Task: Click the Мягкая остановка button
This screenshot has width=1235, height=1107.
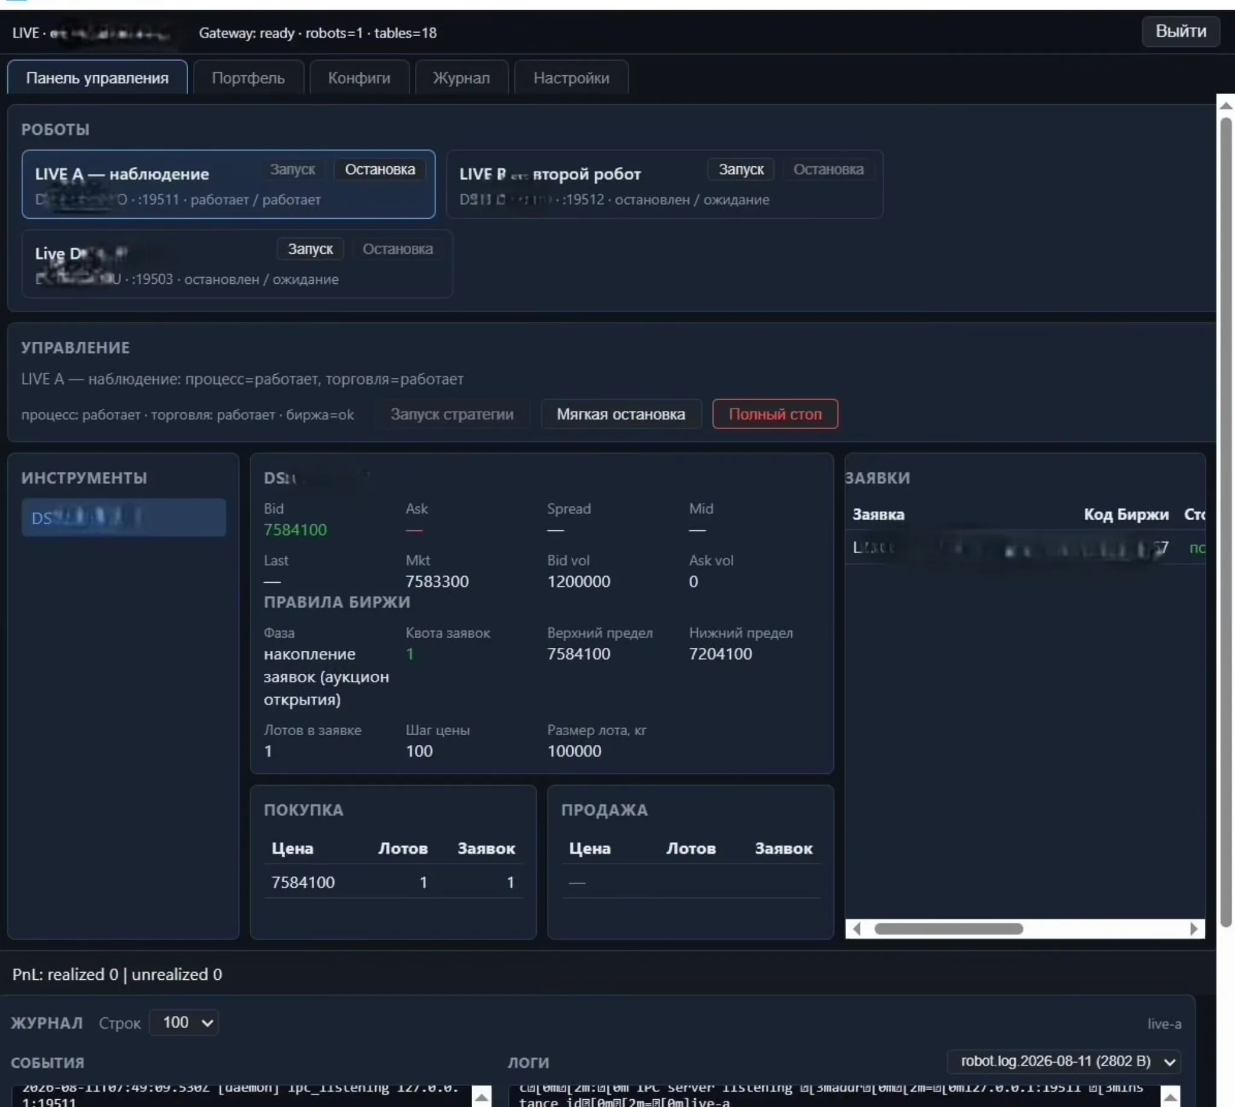Action: (x=621, y=414)
